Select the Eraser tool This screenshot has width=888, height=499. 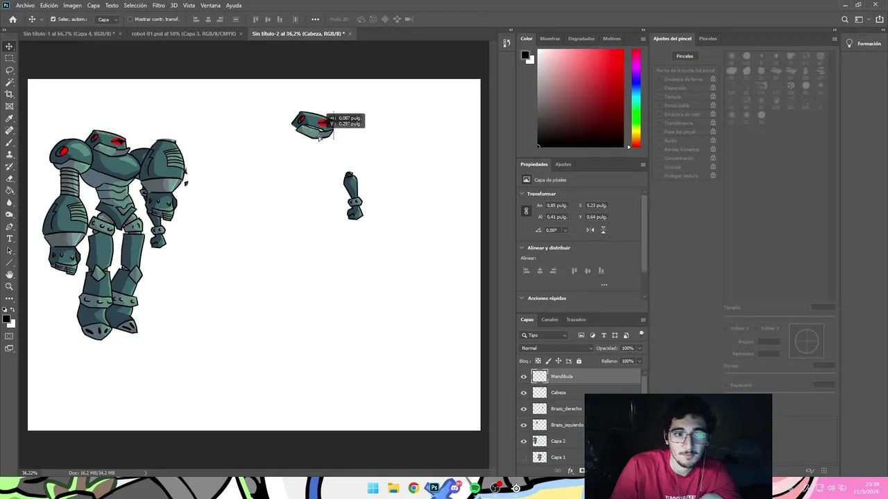click(x=10, y=178)
